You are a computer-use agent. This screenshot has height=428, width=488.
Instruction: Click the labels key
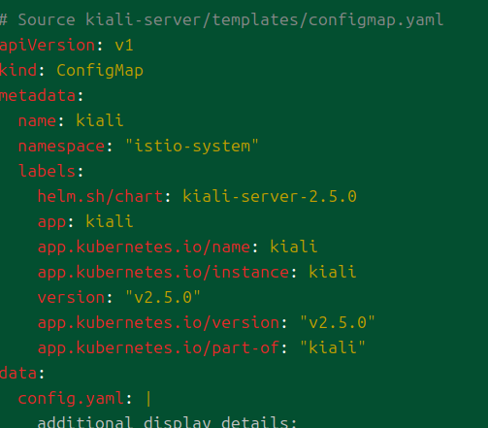click(48, 171)
